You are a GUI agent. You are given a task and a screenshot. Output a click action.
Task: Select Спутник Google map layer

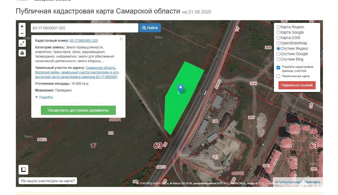[x=278, y=54]
